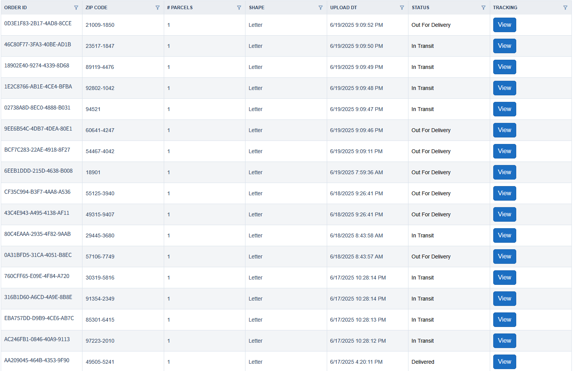This screenshot has width=573, height=371.
Task: Select order ID BCF7C283-22AE-4918-8F27
Action: tap(37, 150)
